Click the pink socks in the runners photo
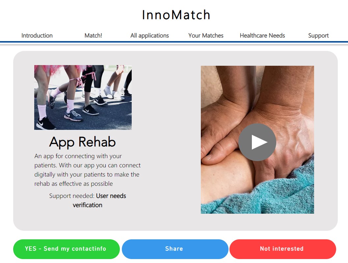Screen dimensions: 348x263 pyautogui.click(x=42, y=111)
